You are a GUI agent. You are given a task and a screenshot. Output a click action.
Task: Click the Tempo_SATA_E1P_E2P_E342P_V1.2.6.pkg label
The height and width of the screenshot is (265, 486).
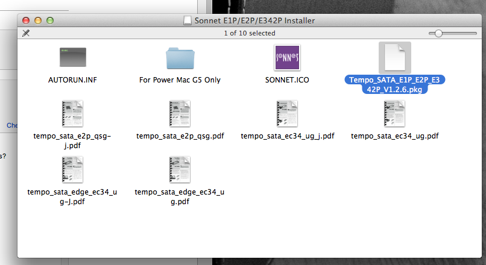(x=394, y=84)
